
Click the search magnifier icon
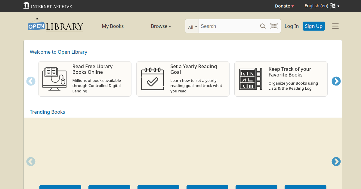tap(263, 26)
